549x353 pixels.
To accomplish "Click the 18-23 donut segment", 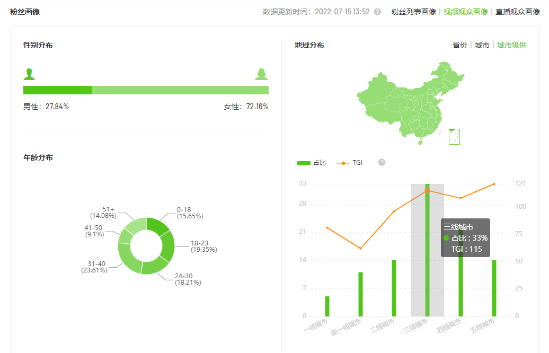I will [167, 246].
